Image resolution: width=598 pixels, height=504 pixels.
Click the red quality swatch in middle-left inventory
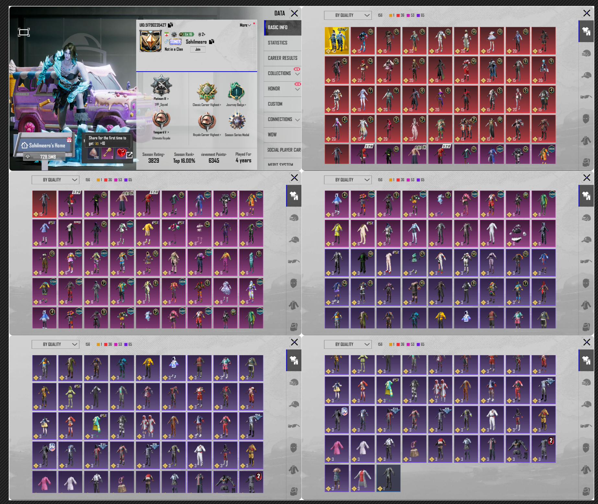click(106, 180)
